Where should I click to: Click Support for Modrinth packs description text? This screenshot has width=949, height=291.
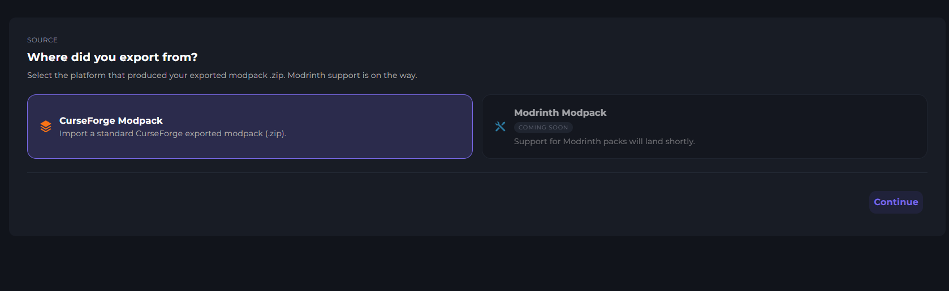coord(604,141)
